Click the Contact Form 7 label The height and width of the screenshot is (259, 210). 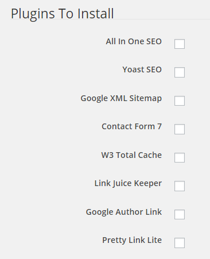[x=131, y=126]
